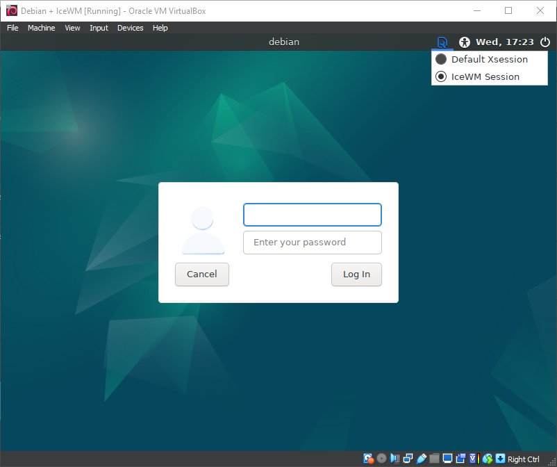The image size is (557, 467).
Task: Click the audio speaker status icon
Action: click(394, 459)
